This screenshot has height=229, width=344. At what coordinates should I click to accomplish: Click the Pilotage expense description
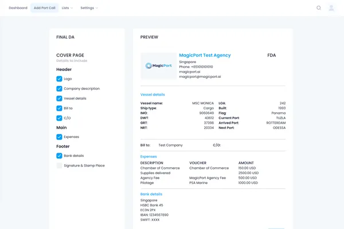[147, 183]
